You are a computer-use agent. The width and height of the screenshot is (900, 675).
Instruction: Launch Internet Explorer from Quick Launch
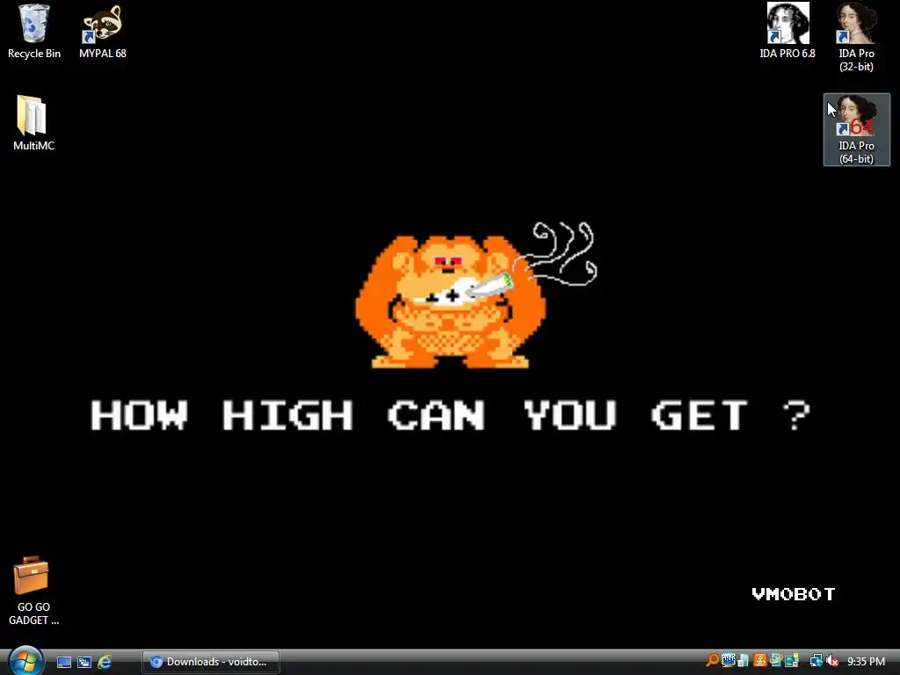[105, 662]
